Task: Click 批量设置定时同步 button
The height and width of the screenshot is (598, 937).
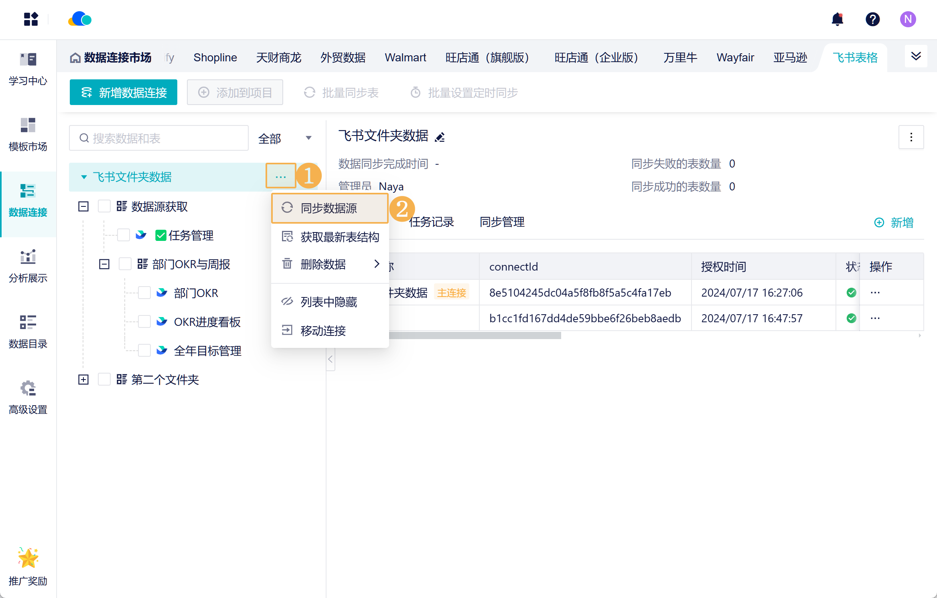Action: pyautogui.click(x=464, y=93)
